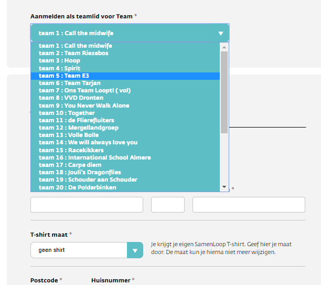The image size is (321, 285).
Task: Focus the right wide text field
Action: coord(249,205)
